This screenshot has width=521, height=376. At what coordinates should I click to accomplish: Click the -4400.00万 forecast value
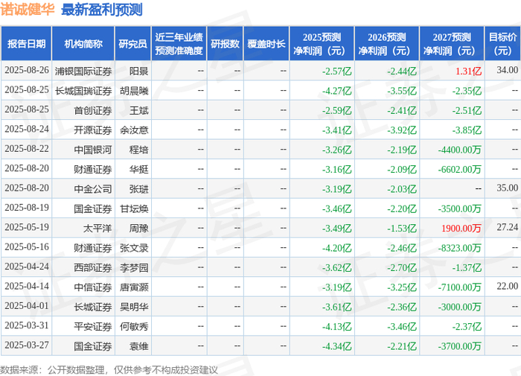[459, 150]
